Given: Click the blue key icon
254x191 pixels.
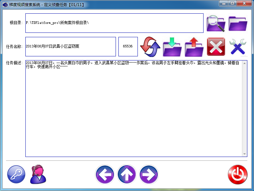Looking at the screenshot, I should (x=16, y=174).
